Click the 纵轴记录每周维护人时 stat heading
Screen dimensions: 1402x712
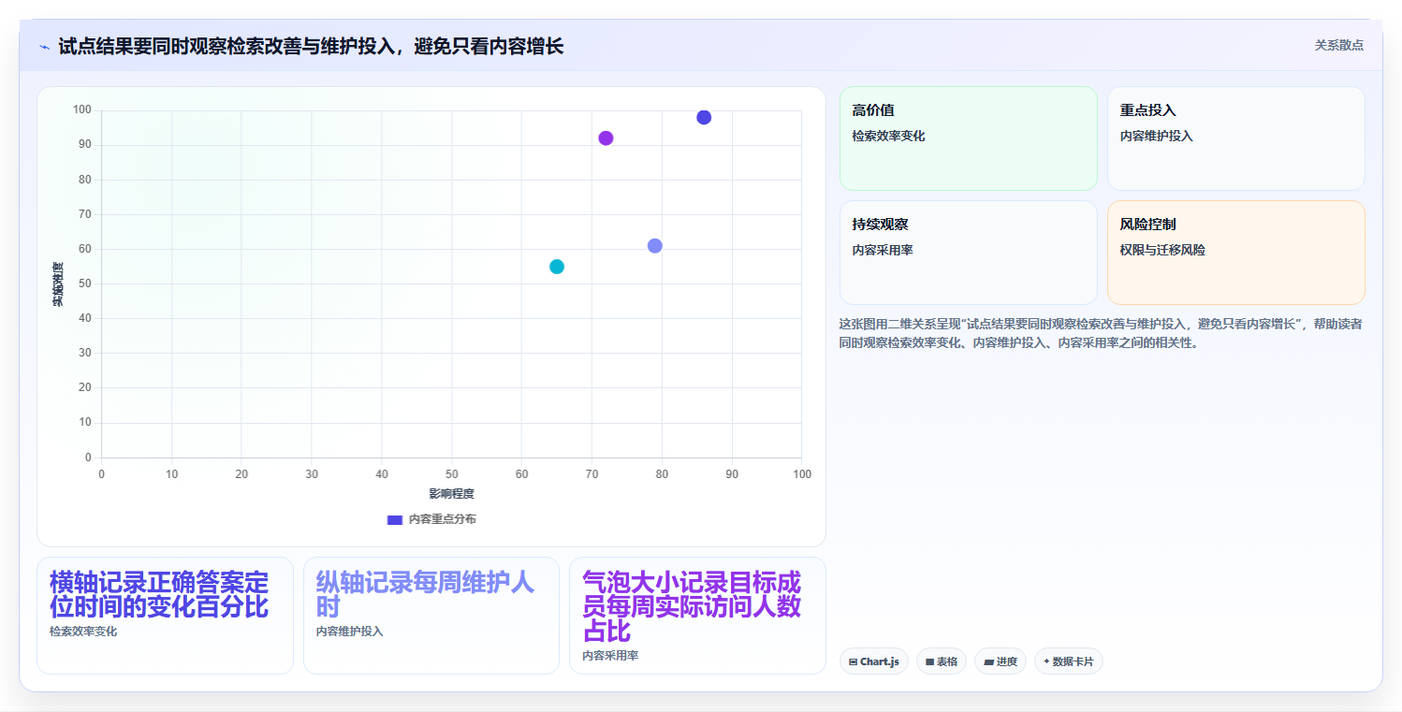(425, 595)
